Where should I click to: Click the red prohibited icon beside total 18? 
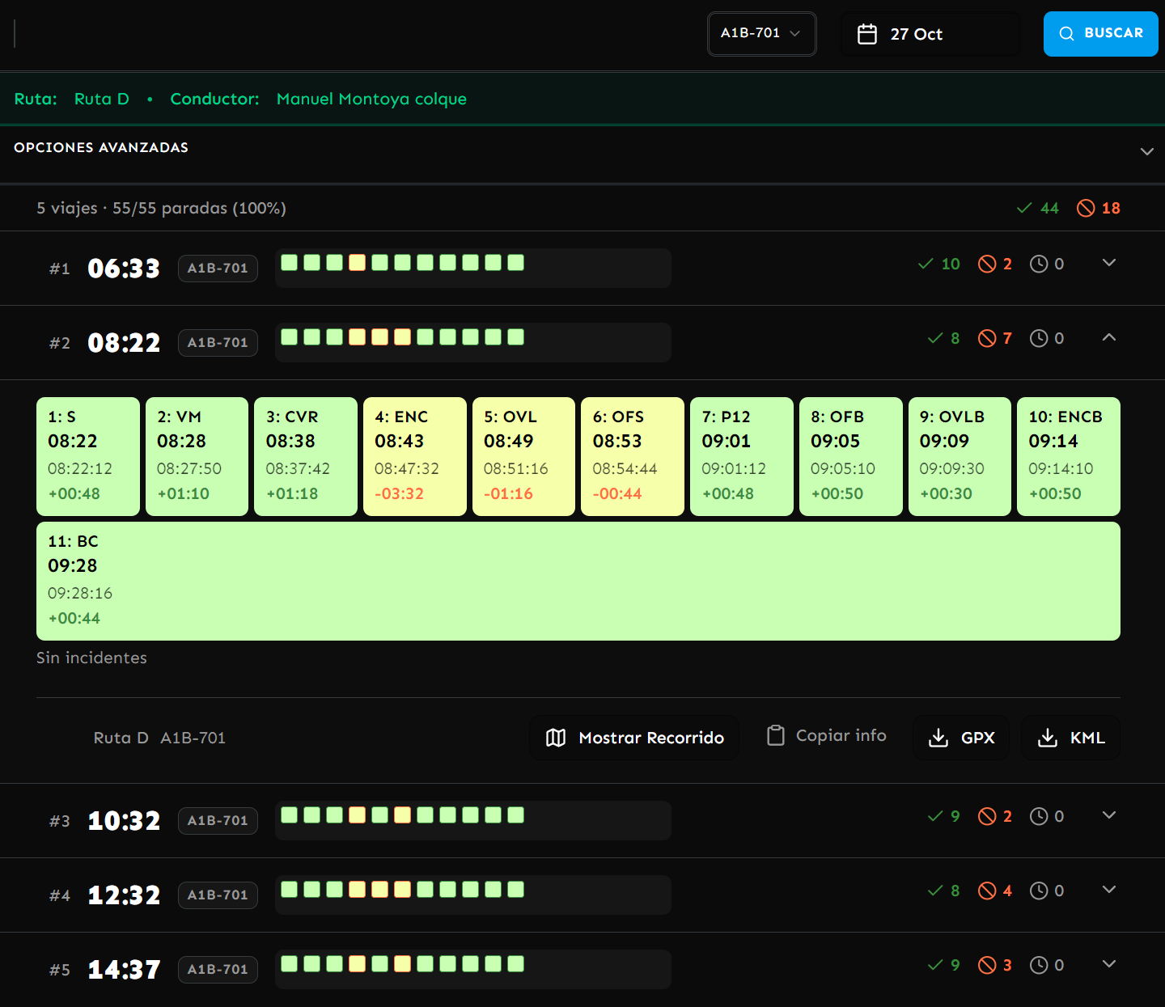point(1086,208)
